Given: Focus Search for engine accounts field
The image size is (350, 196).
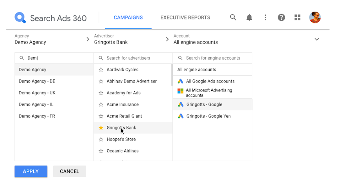Looking at the screenshot, I should [212, 58].
